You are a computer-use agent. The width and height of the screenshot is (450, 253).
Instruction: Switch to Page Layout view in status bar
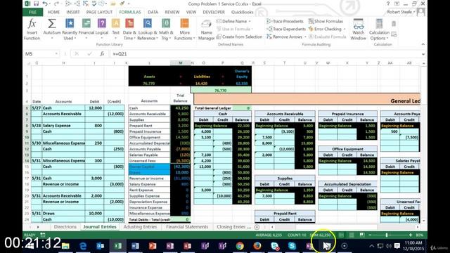pos(352,235)
